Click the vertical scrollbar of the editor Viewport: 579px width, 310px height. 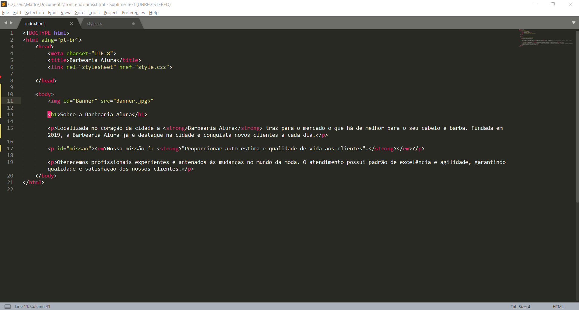tap(577, 116)
